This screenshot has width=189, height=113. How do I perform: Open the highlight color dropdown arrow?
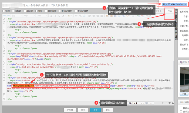coord(72,16)
